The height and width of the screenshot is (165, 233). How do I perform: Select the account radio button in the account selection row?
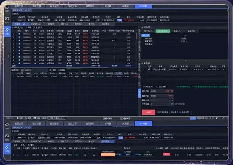click(x=149, y=70)
